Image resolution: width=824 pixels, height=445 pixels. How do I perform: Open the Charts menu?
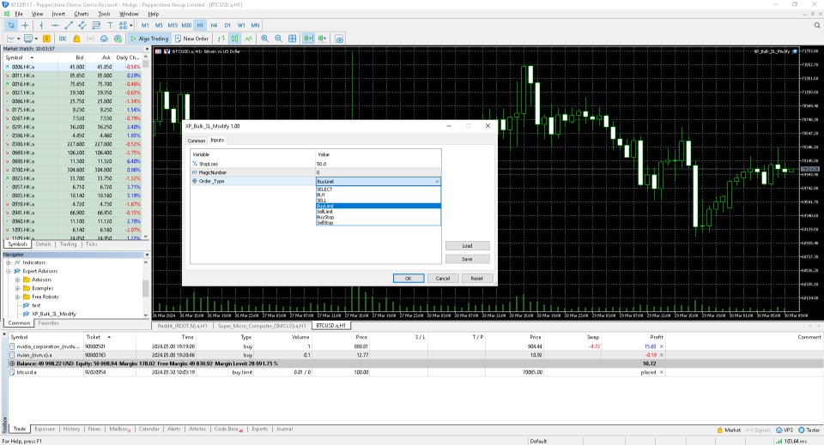coord(82,14)
